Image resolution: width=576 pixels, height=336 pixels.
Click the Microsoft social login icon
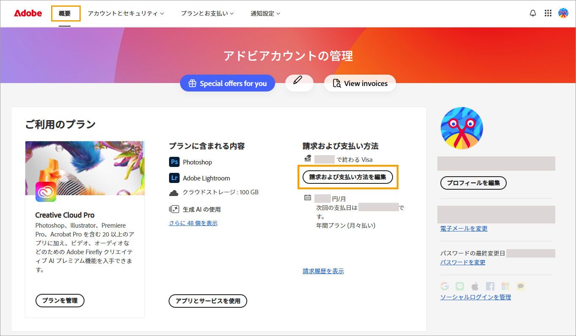[505, 286]
